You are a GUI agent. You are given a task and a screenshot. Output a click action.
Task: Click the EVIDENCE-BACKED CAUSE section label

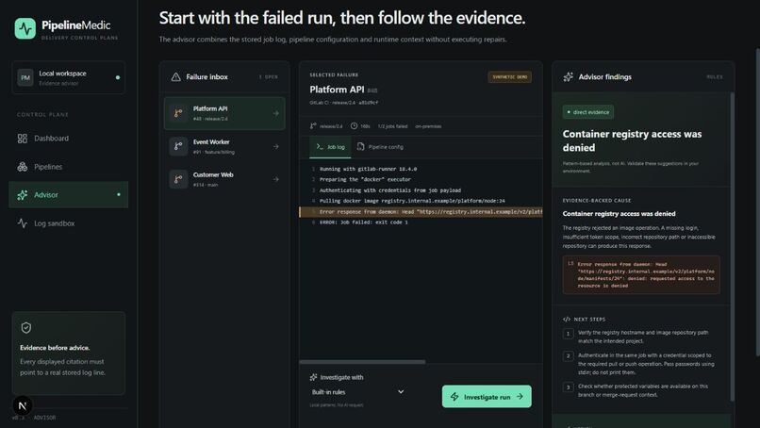[597, 201]
